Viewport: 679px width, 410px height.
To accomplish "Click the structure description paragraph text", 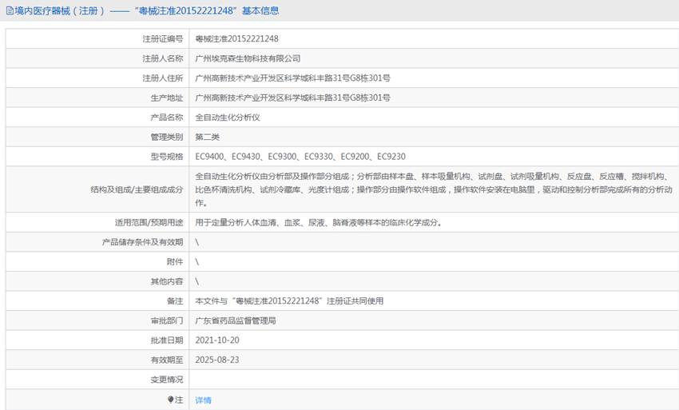I will coord(434,189).
